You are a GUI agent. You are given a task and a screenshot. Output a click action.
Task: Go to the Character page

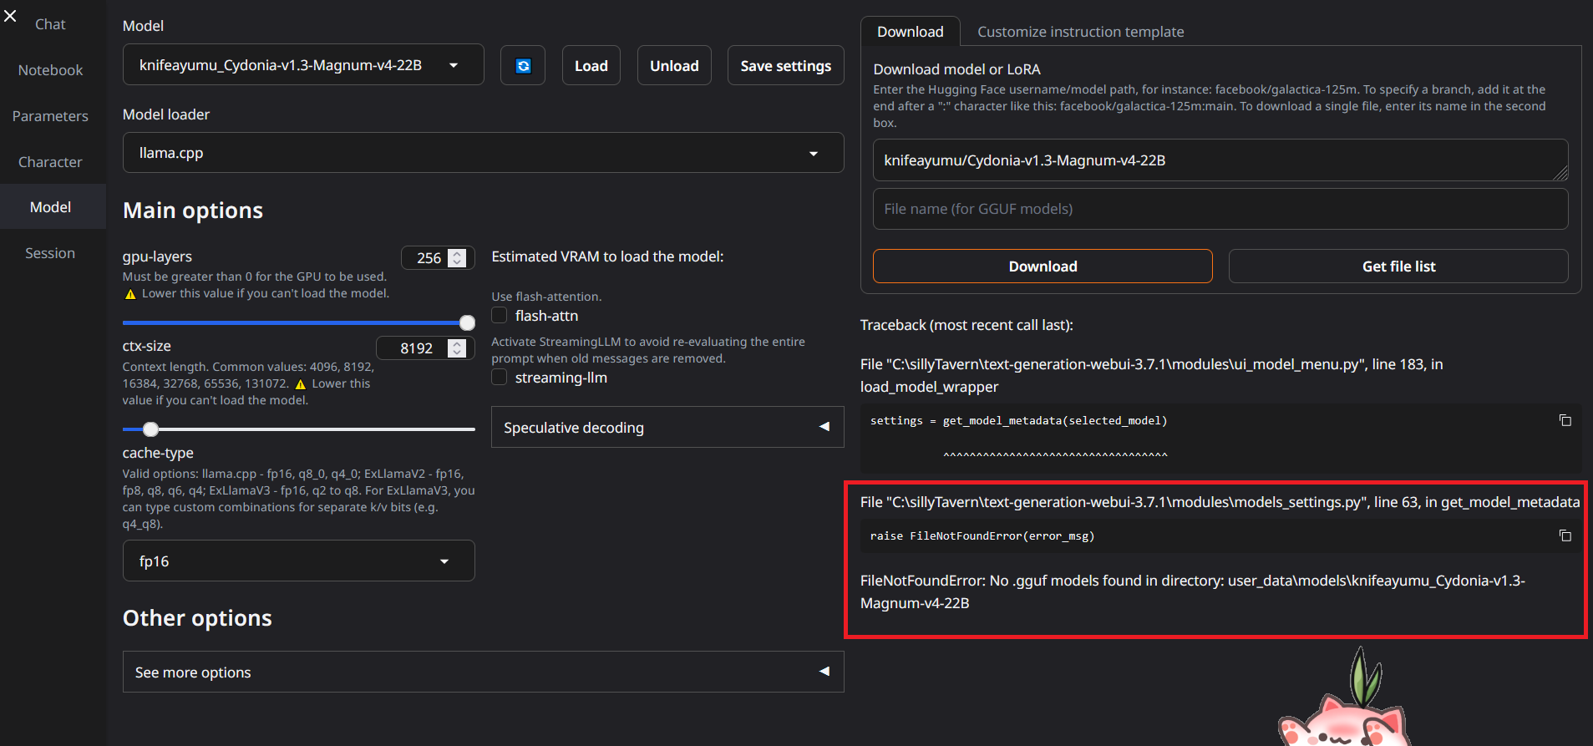point(50,162)
